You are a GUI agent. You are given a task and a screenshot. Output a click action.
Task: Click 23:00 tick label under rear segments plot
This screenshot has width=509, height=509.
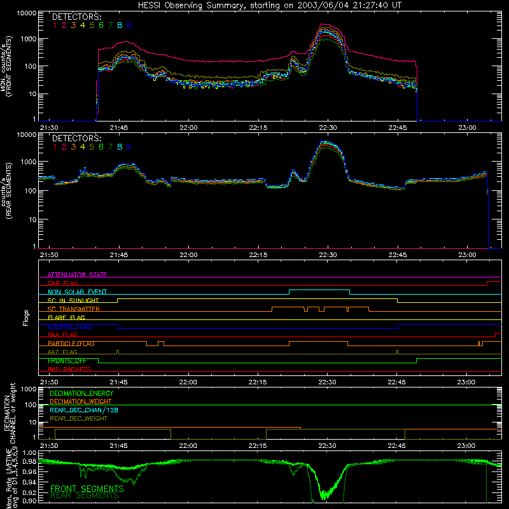467,255
